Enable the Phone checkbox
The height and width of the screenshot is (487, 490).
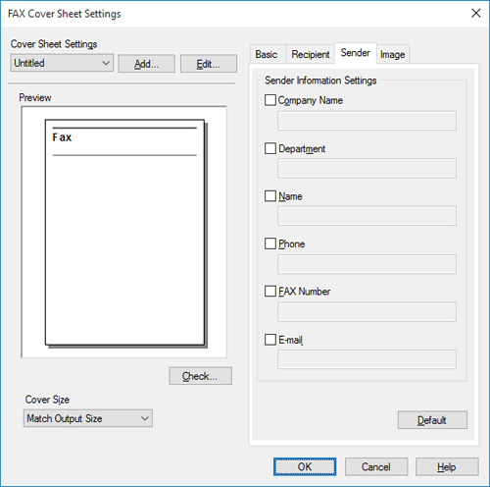[270, 243]
